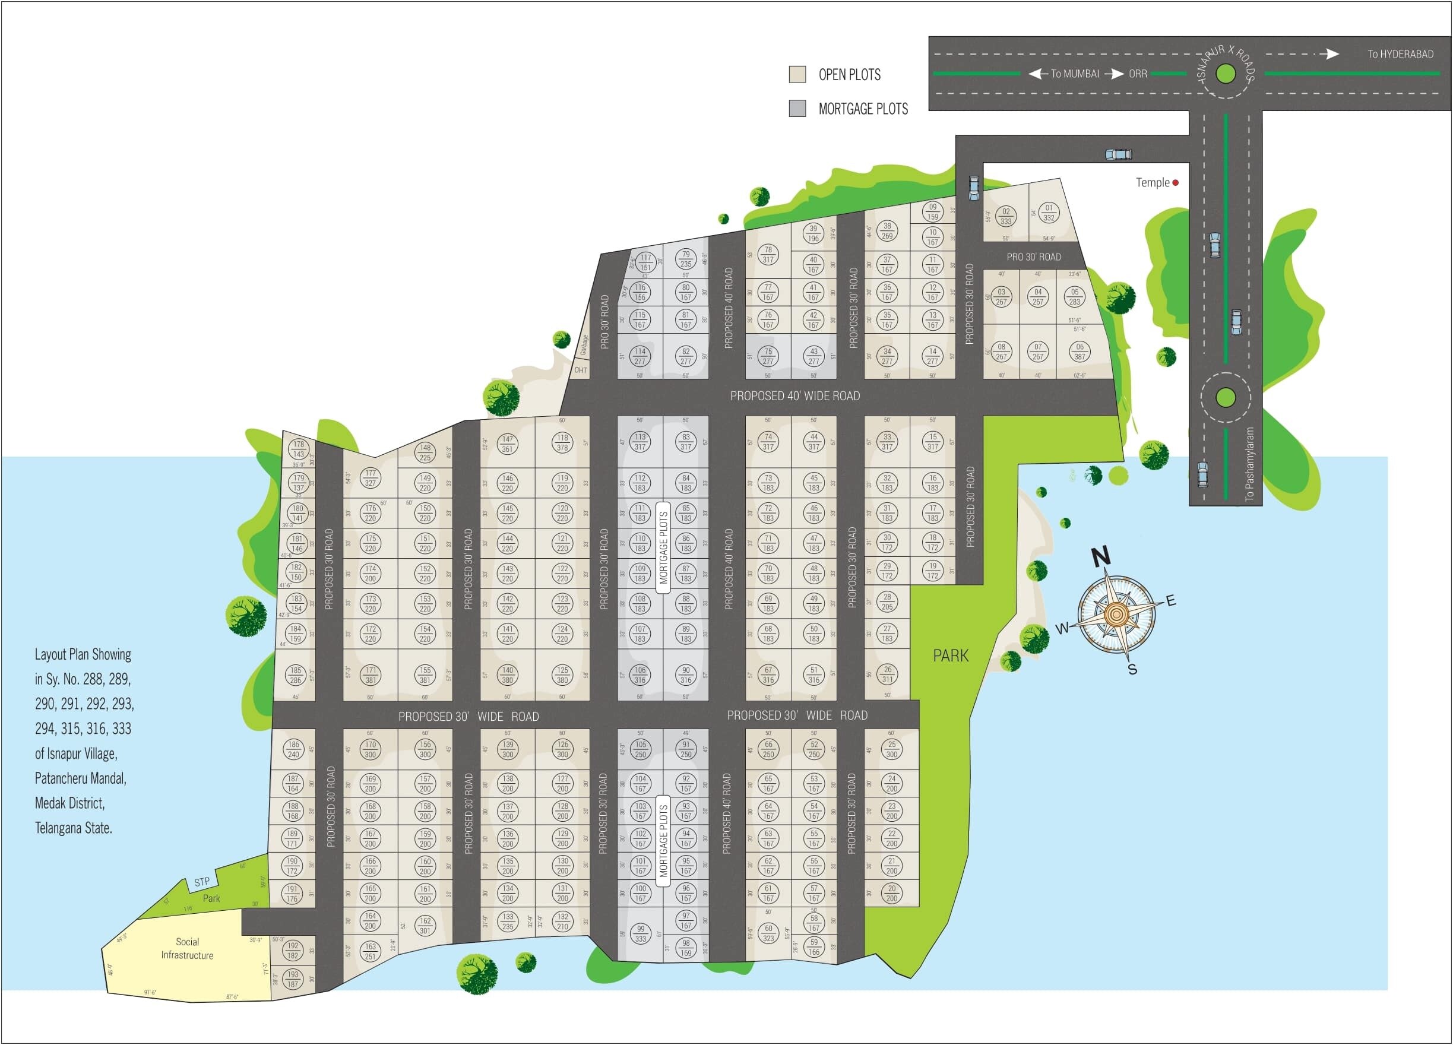Image resolution: width=1453 pixels, height=1045 pixels.
Task: Click the Mortgage Plots legend swatch
Action: click(797, 108)
